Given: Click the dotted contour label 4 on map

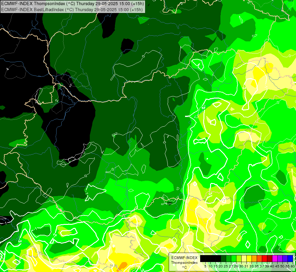Looking at the screenshot, I should pos(8,69).
